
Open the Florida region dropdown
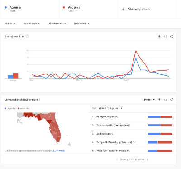10,24
